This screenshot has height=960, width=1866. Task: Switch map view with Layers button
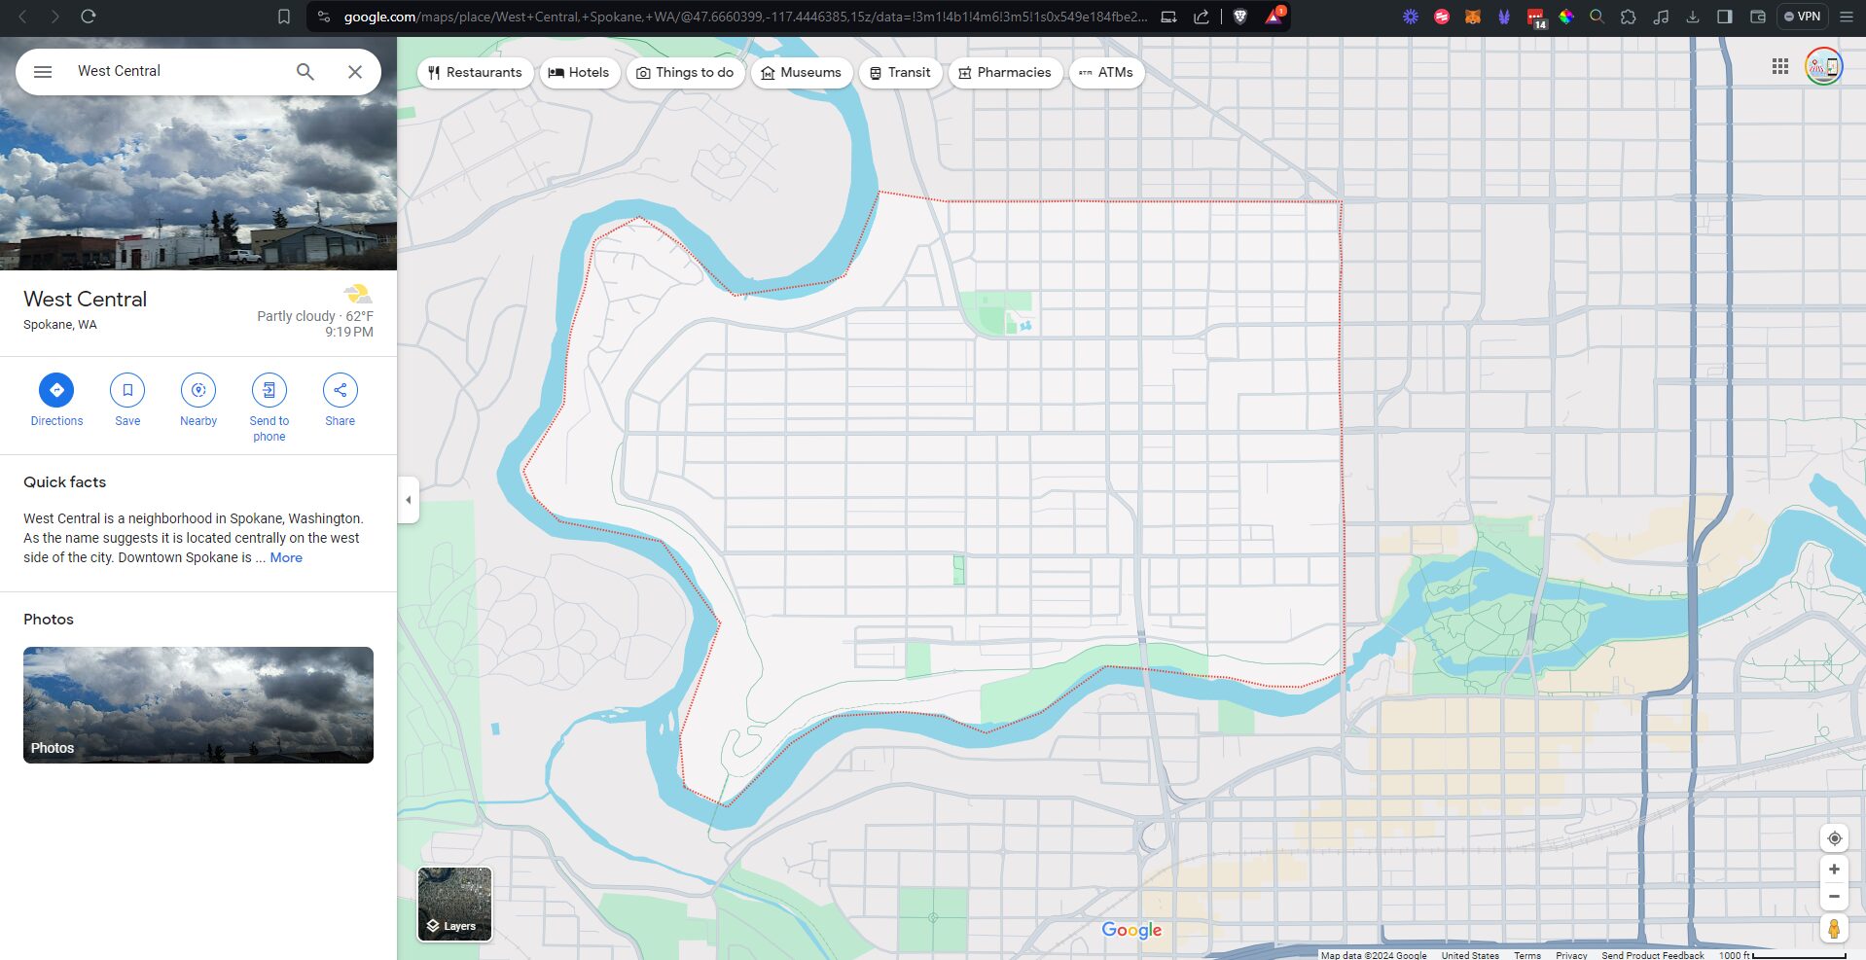pos(454,905)
